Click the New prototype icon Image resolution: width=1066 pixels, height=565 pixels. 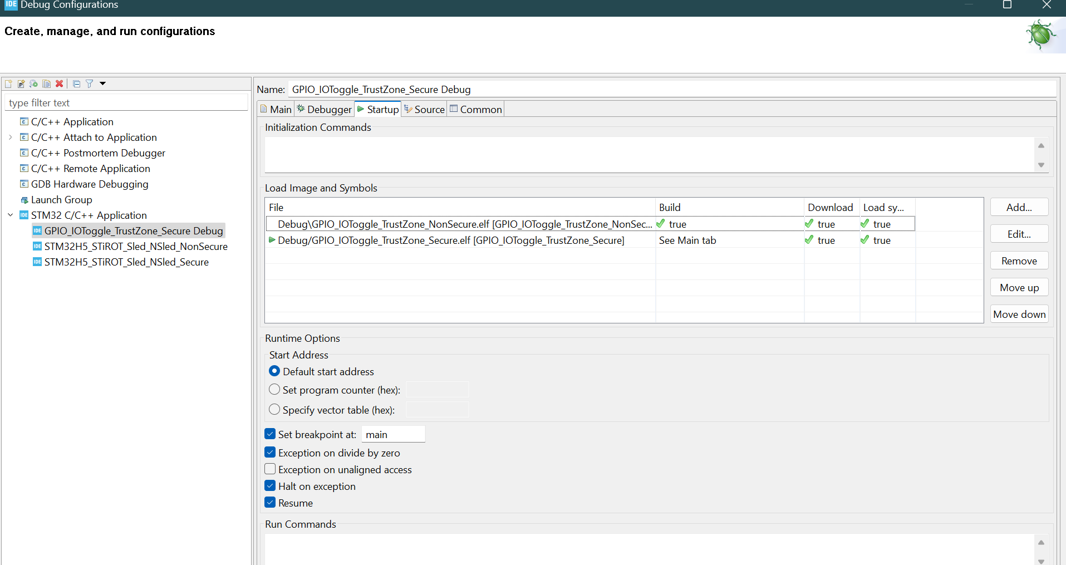(x=21, y=84)
